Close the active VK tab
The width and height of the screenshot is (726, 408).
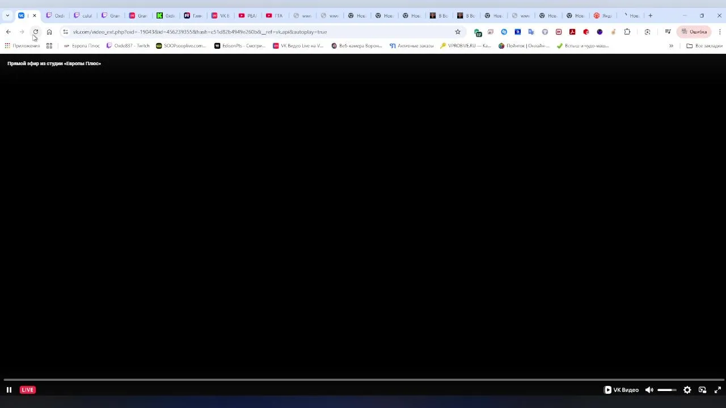[34, 15]
